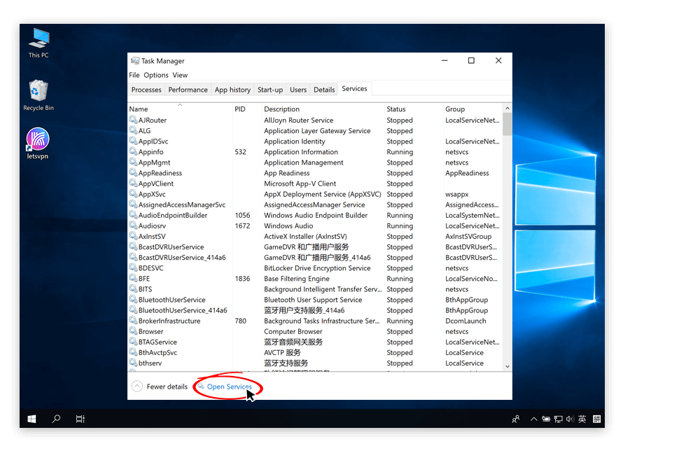Click the Windows Start button
The height and width of the screenshot is (451, 700).
32,419
